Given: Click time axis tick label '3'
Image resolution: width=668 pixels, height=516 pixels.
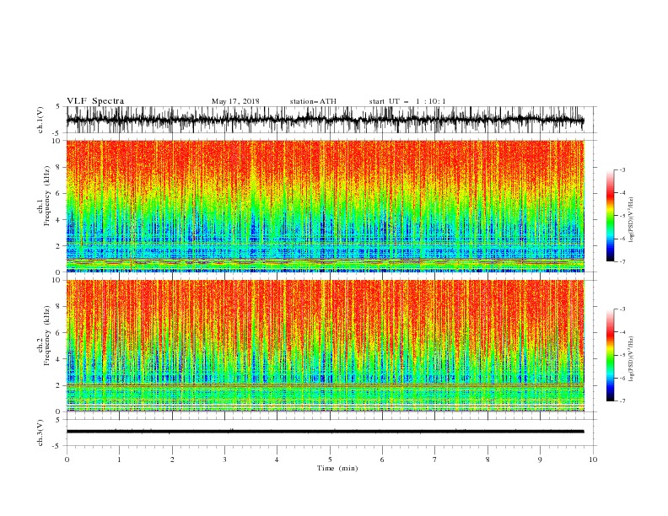Looking at the screenshot, I should (x=224, y=460).
